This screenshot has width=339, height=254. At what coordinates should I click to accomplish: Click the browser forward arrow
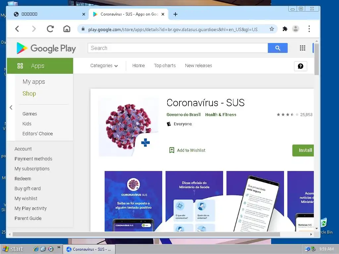(x=34, y=29)
